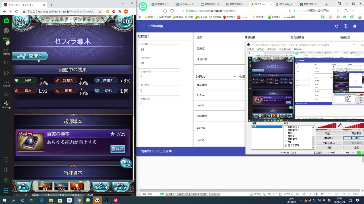Open File Explorer from taskbar
364x204 pixels.
tap(51, 200)
